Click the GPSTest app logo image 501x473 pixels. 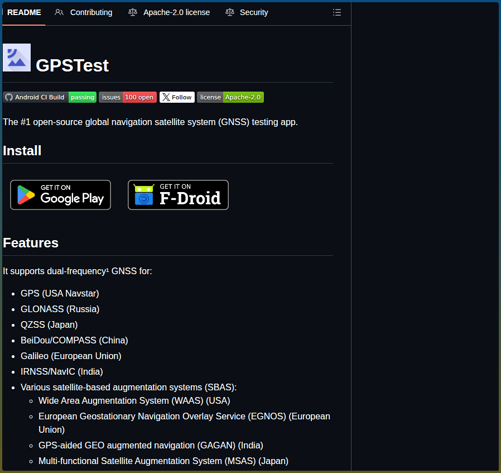(x=17, y=58)
